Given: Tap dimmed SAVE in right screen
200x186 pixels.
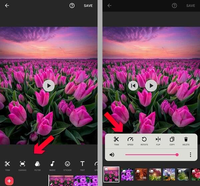Looking at the screenshot, I should (x=191, y=6).
